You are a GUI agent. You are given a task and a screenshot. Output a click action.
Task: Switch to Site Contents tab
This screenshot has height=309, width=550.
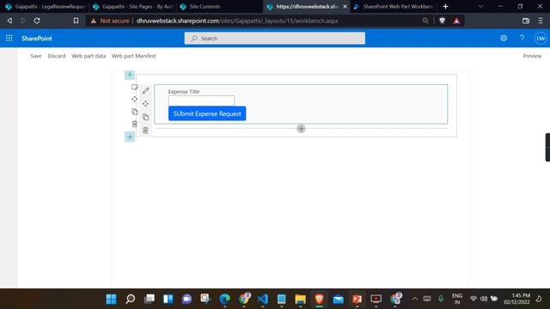(219, 6)
